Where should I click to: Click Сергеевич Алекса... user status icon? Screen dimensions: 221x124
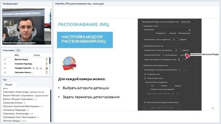click(x=47, y=73)
